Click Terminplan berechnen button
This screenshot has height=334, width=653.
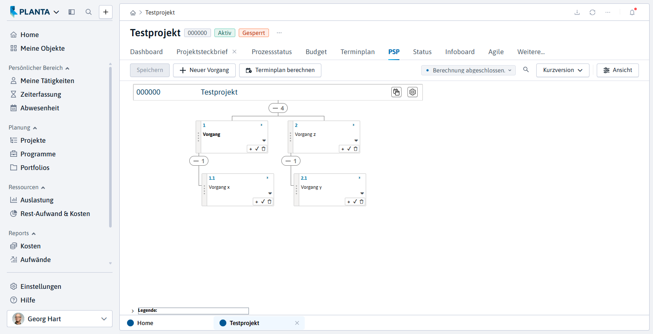280,70
